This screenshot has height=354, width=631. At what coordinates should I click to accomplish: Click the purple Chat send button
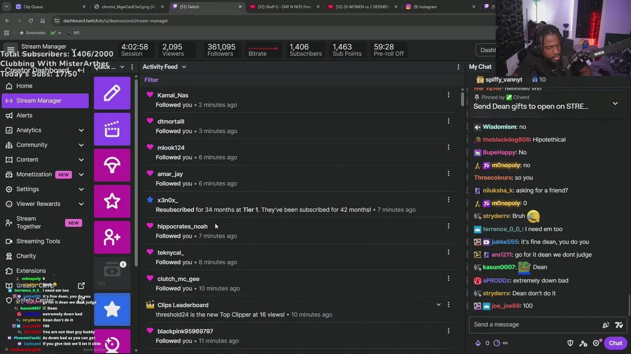615,343
